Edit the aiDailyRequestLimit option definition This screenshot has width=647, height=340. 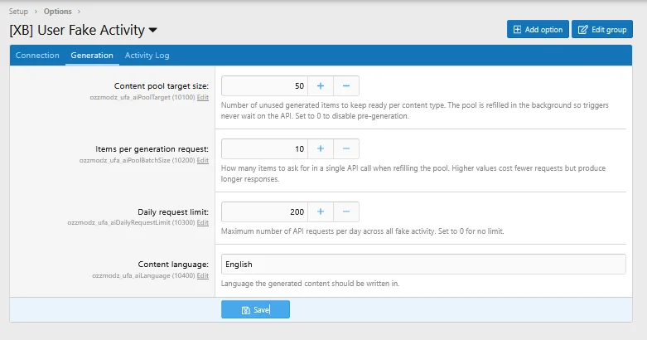coord(203,223)
